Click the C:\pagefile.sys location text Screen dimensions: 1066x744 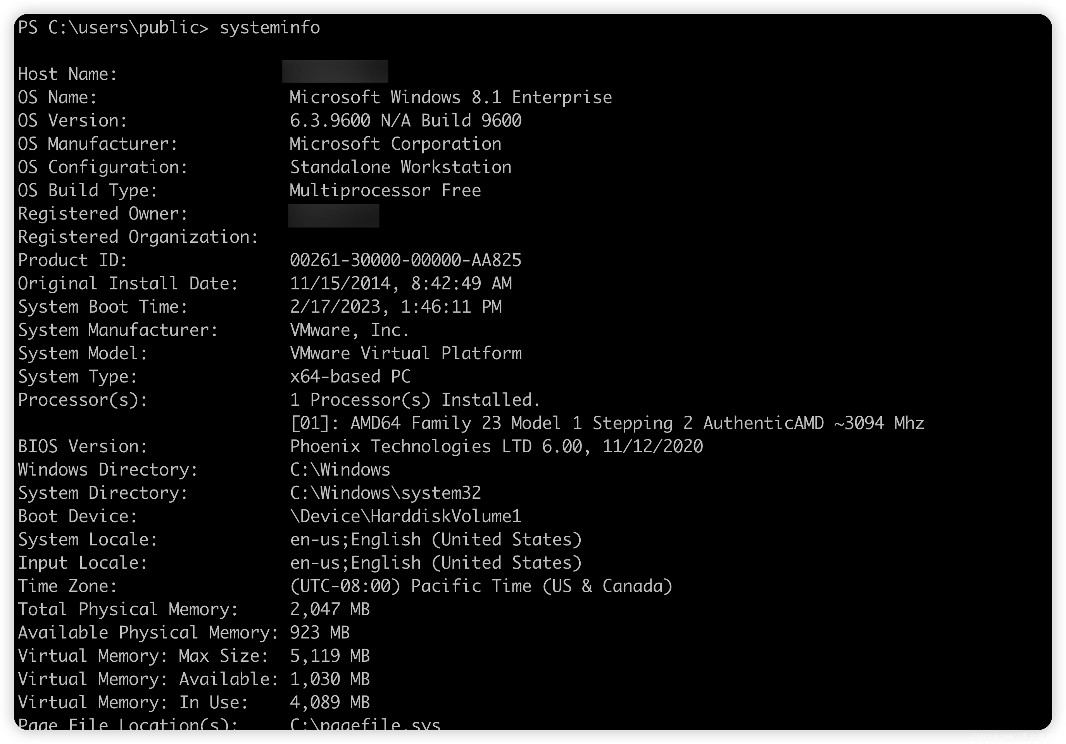coord(365,724)
